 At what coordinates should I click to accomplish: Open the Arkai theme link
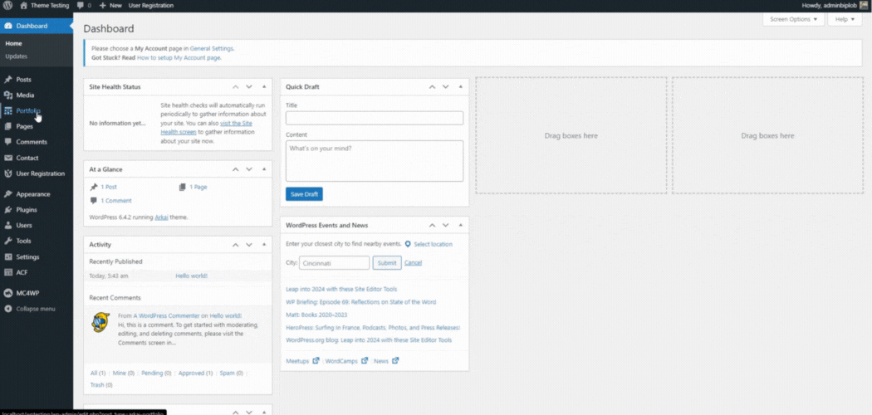(161, 217)
